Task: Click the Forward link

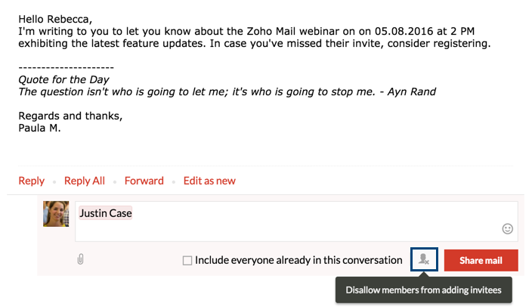Action: tap(144, 181)
